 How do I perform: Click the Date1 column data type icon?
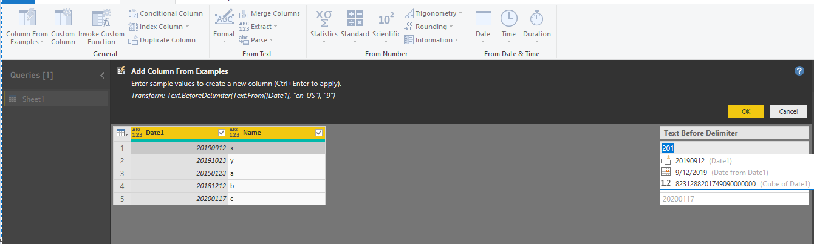pyautogui.click(x=137, y=133)
